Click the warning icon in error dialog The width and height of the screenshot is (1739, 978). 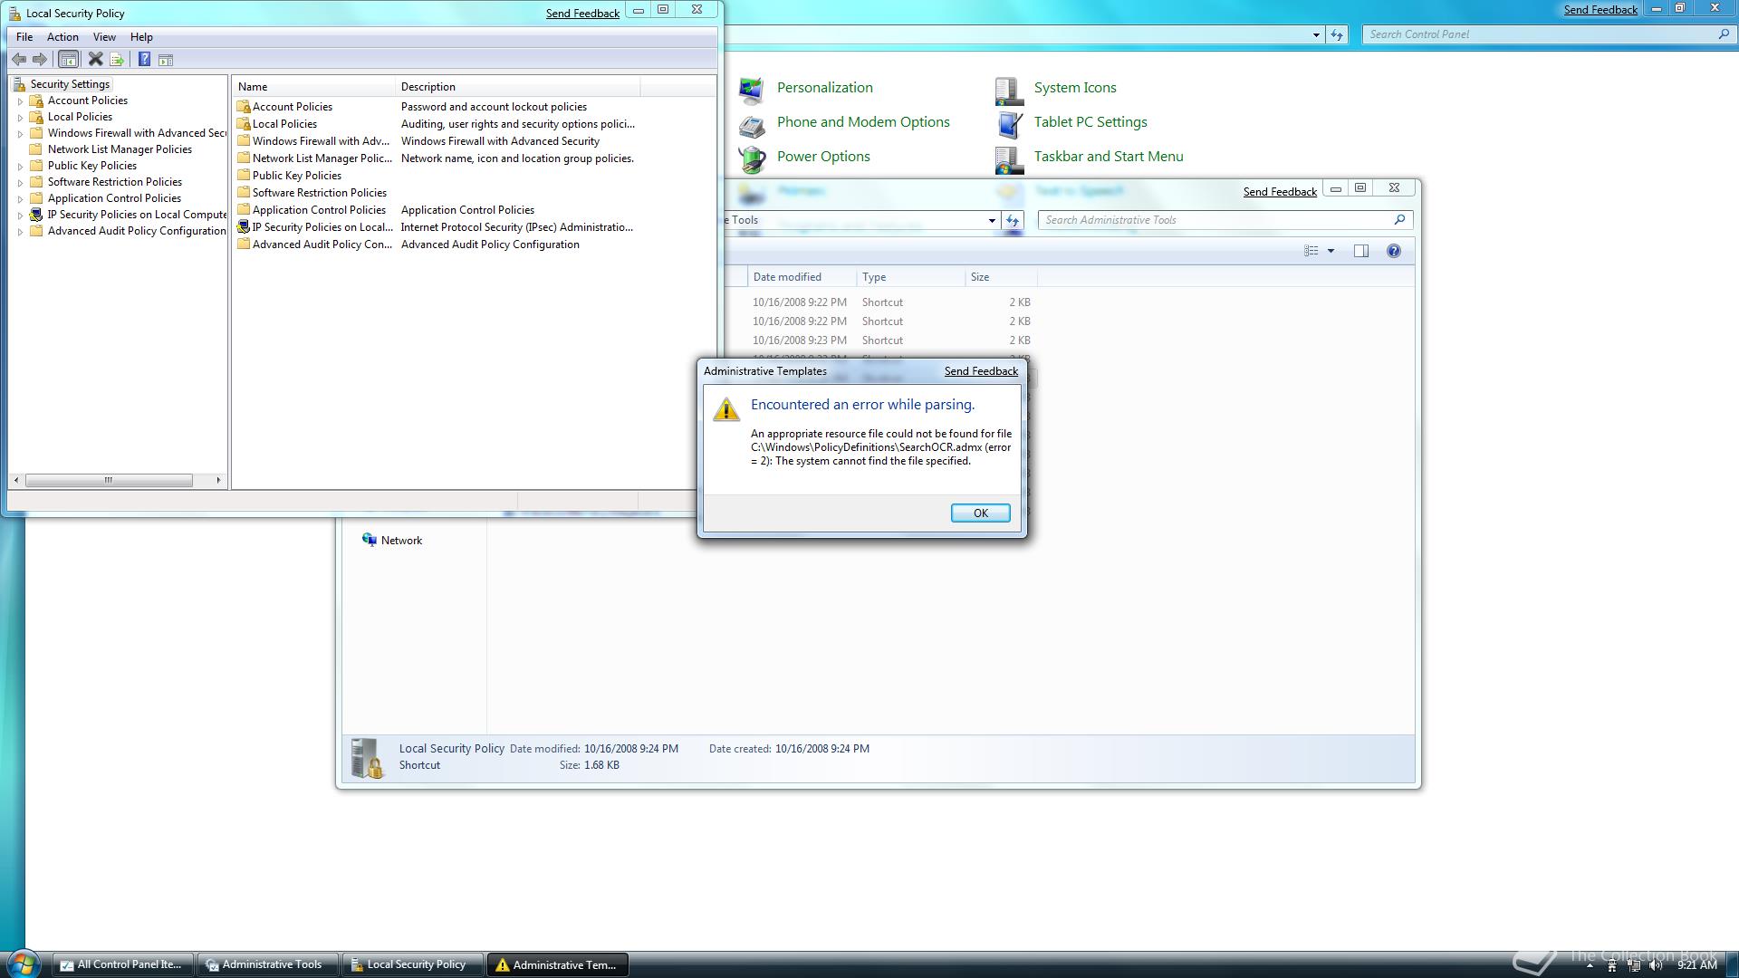coord(726,409)
